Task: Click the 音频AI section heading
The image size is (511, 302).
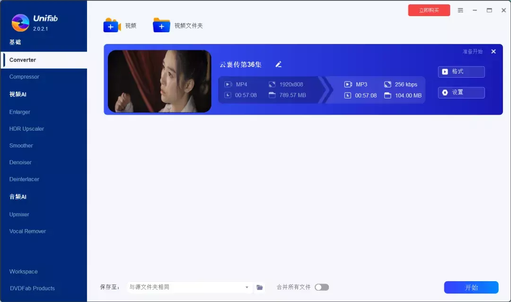Action: tap(18, 196)
